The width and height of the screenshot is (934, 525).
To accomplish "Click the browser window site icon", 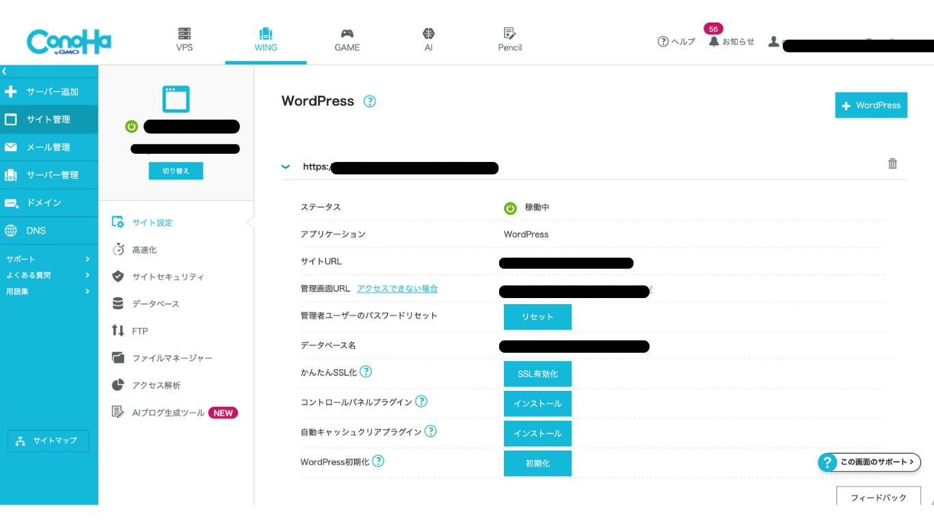I will pos(176,99).
